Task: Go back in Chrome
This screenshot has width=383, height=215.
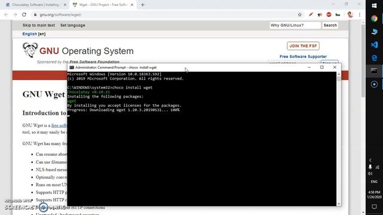Action: [x=6, y=14]
